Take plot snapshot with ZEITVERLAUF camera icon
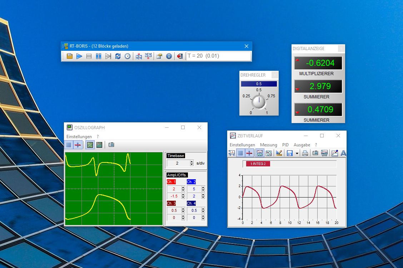The width and height of the screenshot is (403, 268). (315, 153)
